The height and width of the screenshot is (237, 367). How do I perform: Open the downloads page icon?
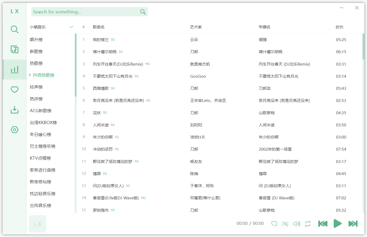tap(14, 110)
